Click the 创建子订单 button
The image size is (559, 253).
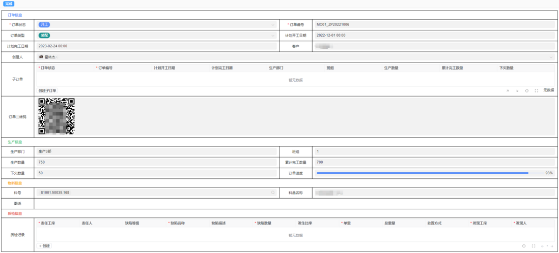(47, 91)
